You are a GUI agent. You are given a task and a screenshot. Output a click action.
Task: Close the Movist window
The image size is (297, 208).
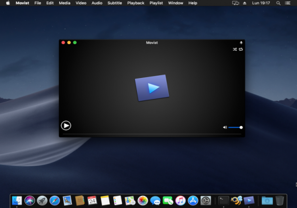63,43
